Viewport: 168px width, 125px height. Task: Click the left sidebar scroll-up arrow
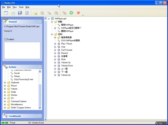point(45,18)
